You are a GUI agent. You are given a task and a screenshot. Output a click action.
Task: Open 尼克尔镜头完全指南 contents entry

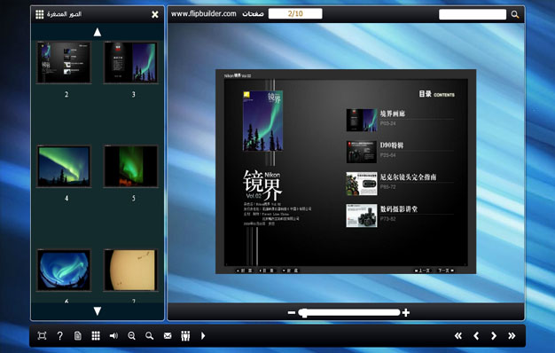click(x=408, y=177)
